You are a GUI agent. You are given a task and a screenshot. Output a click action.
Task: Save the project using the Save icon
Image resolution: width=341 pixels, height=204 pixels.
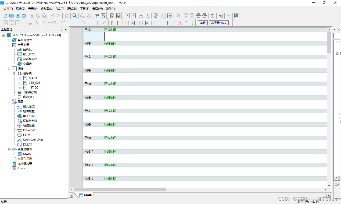pos(18,16)
